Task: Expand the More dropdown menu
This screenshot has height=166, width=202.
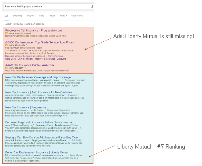Action: (x=63, y=16)
